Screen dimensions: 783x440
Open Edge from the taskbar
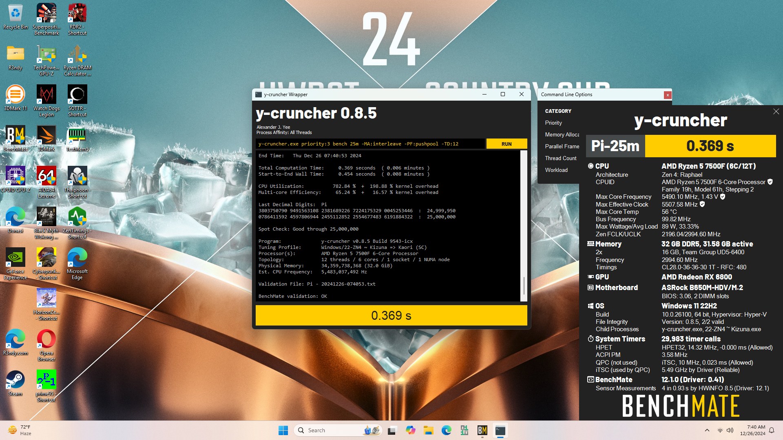pyautogui.click(x=446, y=430)
